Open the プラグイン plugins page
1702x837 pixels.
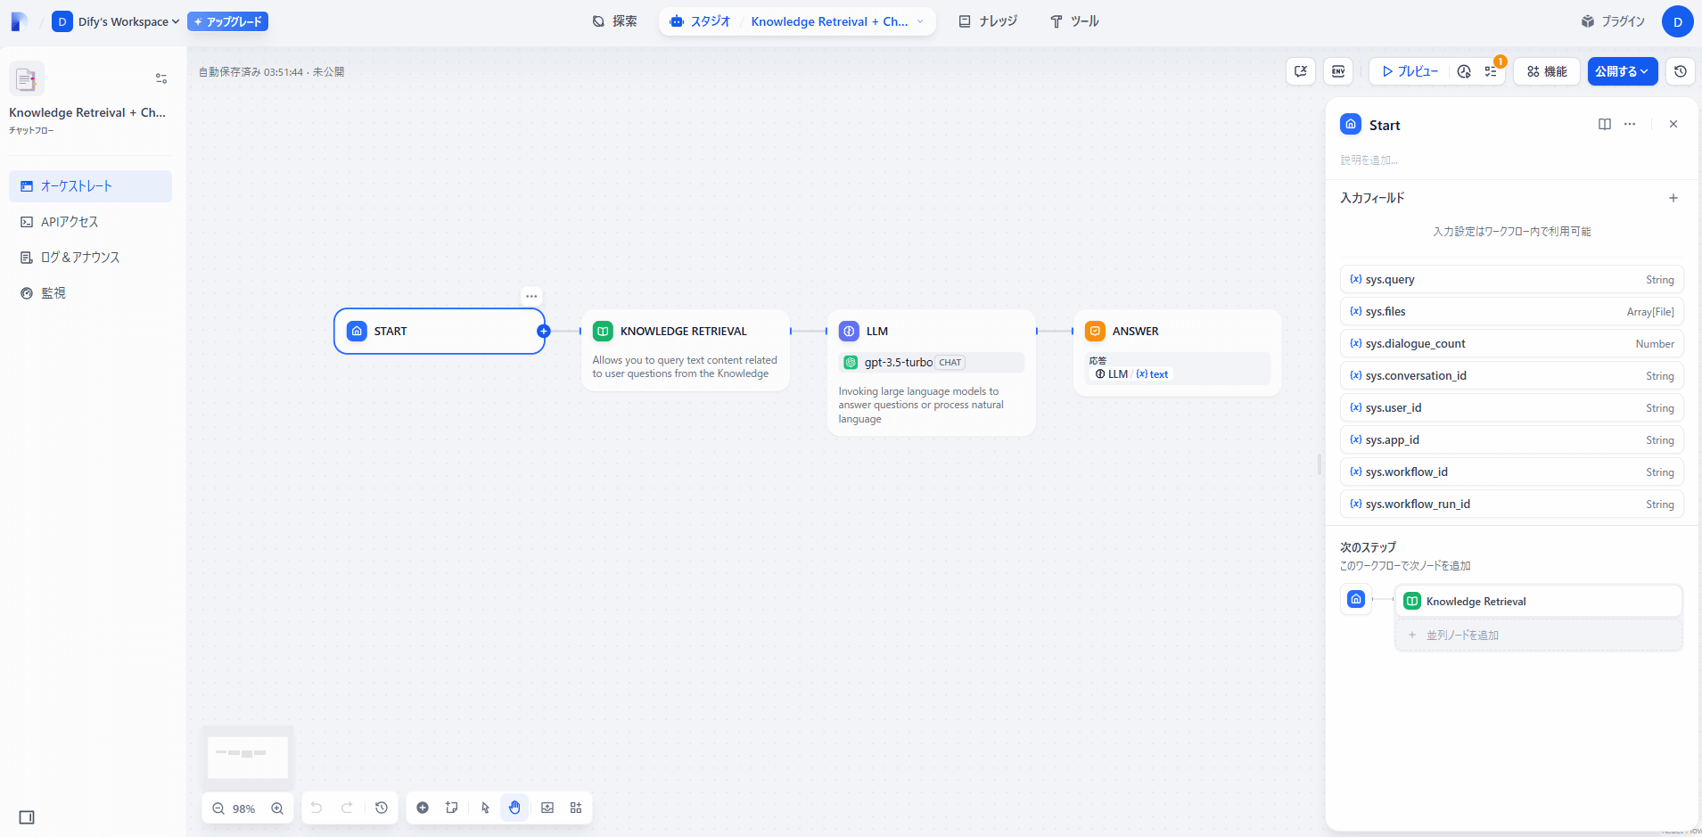click(1613, 21)
